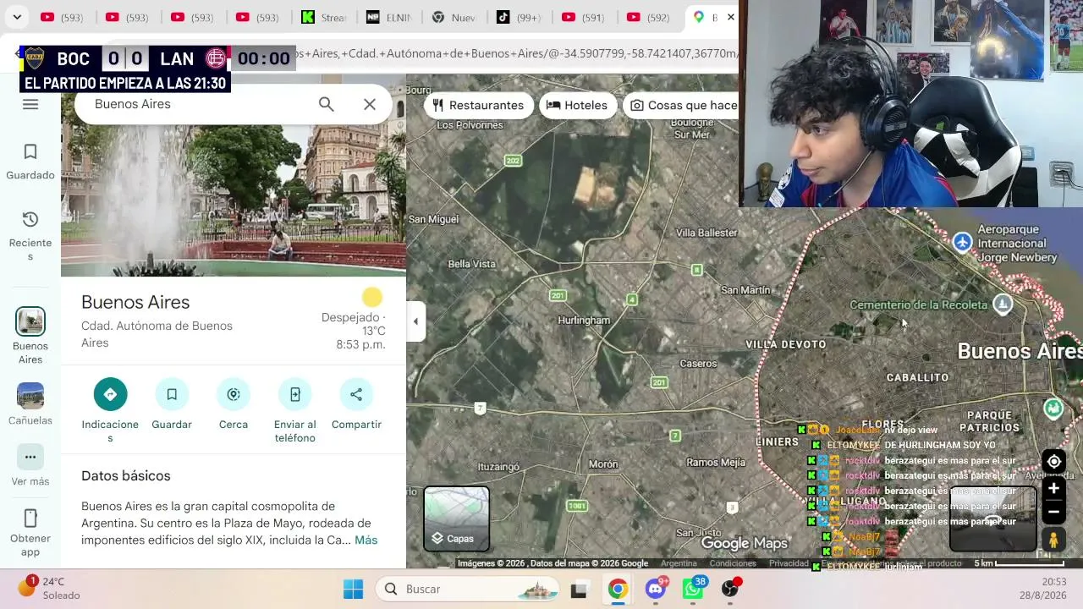Image resolution: width=1083 pixels, height=609 pixels.
Task: Get directions with the Indicaciones button
Action: coord(110,394)
